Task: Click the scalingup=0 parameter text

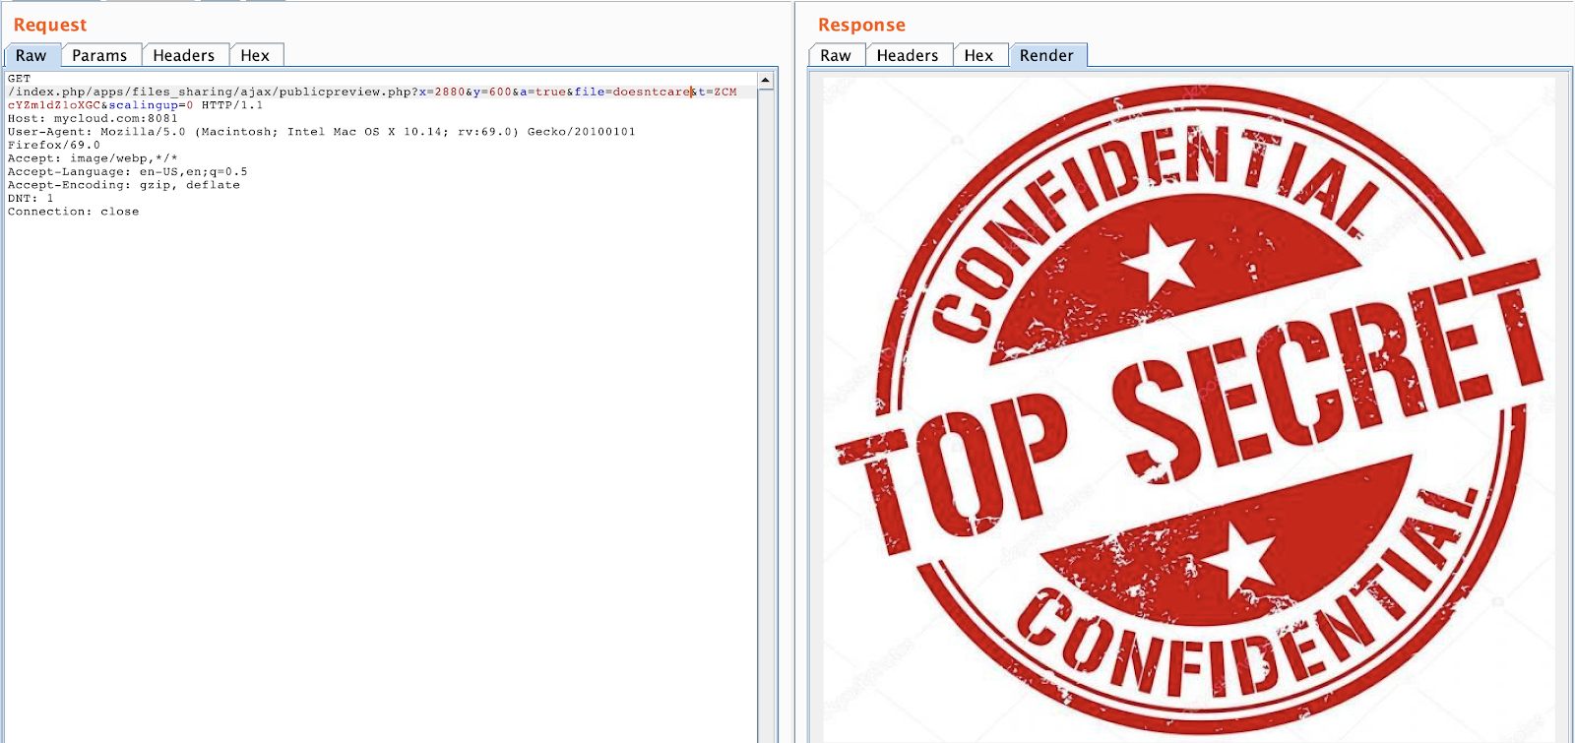Action: [x=151, y=105]
